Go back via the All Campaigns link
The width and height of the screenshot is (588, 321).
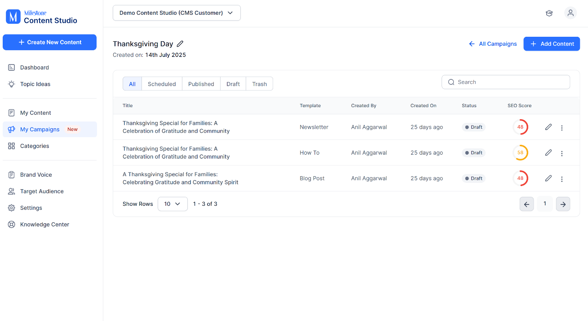pos(493,43)
